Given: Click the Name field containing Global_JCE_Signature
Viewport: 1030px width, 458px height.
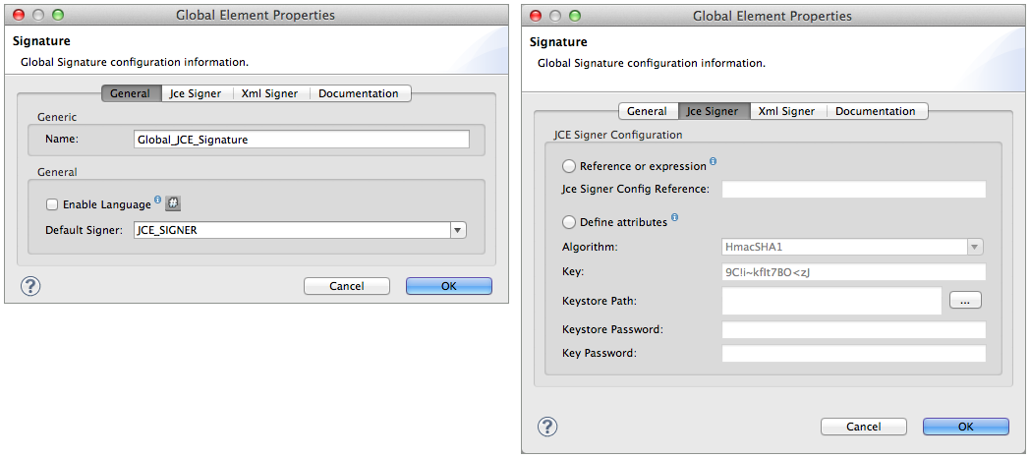Looking at the screenshot, I should tap(301, 140).
